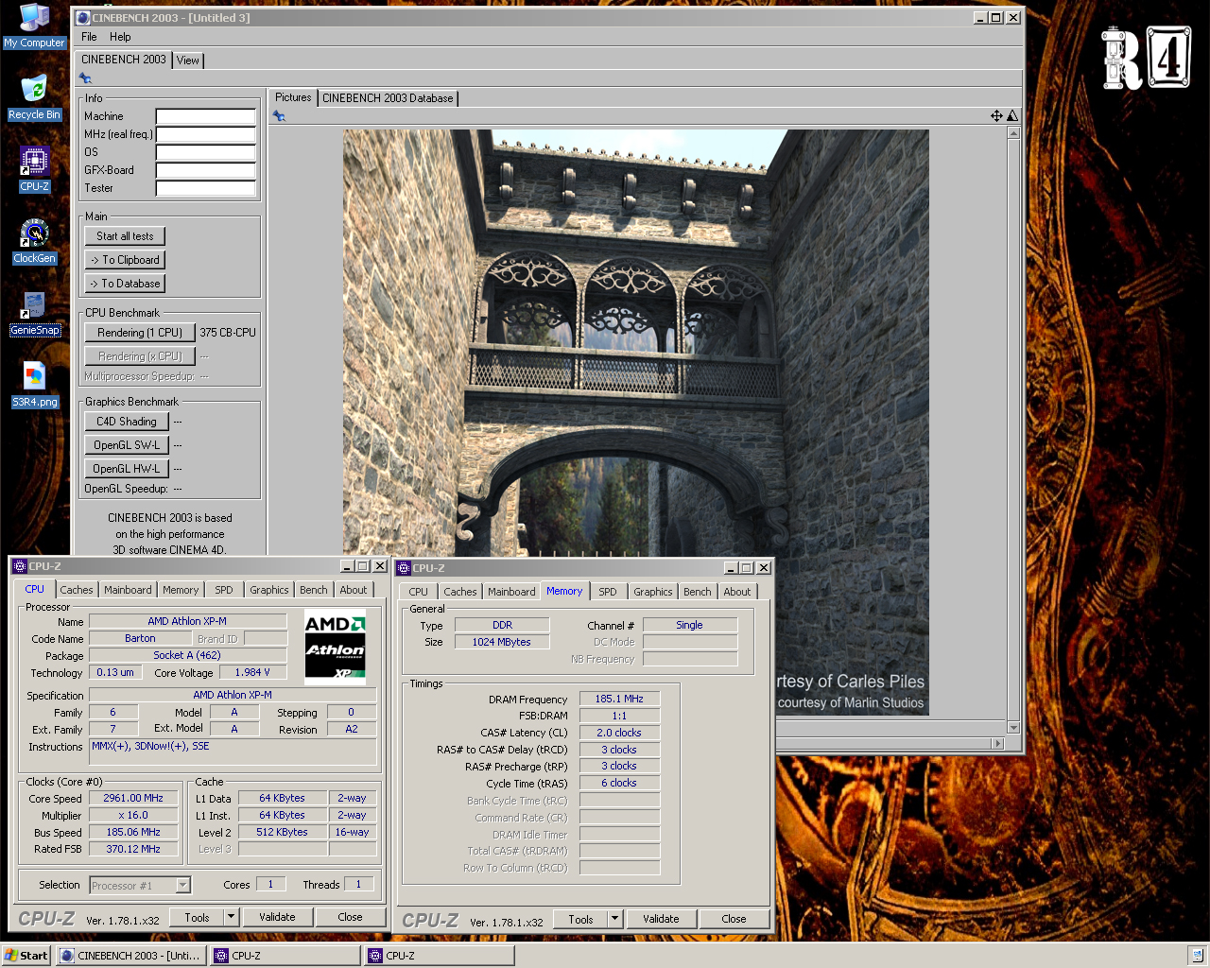This screenshot has height=968, width=1210.
Task: Open My Computer desktop icon
Action: [x=34, y=26]
